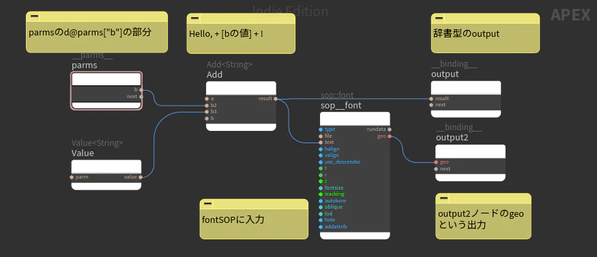Click the file port on sop__font
Screen dimensions: 597x257
[x=321, y=136]
